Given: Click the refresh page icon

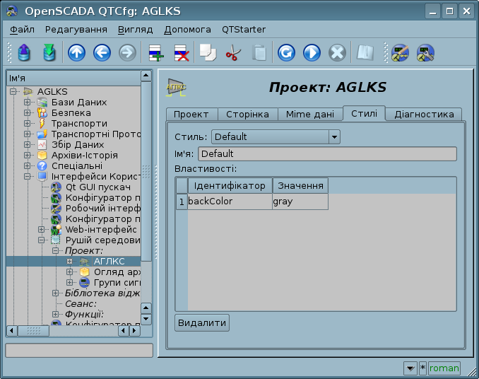Looking at the screenshot, I should point(286,52).
